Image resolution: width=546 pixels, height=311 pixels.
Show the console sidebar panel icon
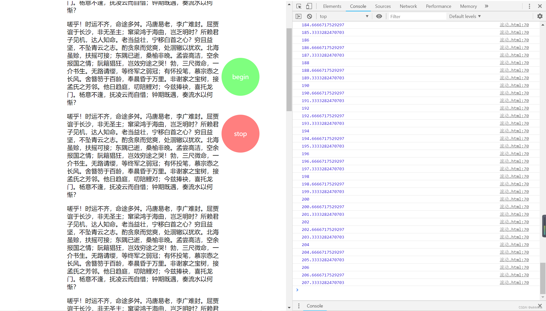[298, 16]
